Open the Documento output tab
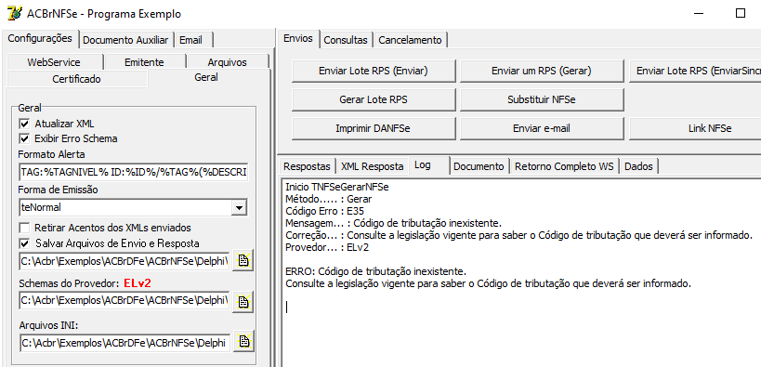The image size is (761, 367). (479, 166)
